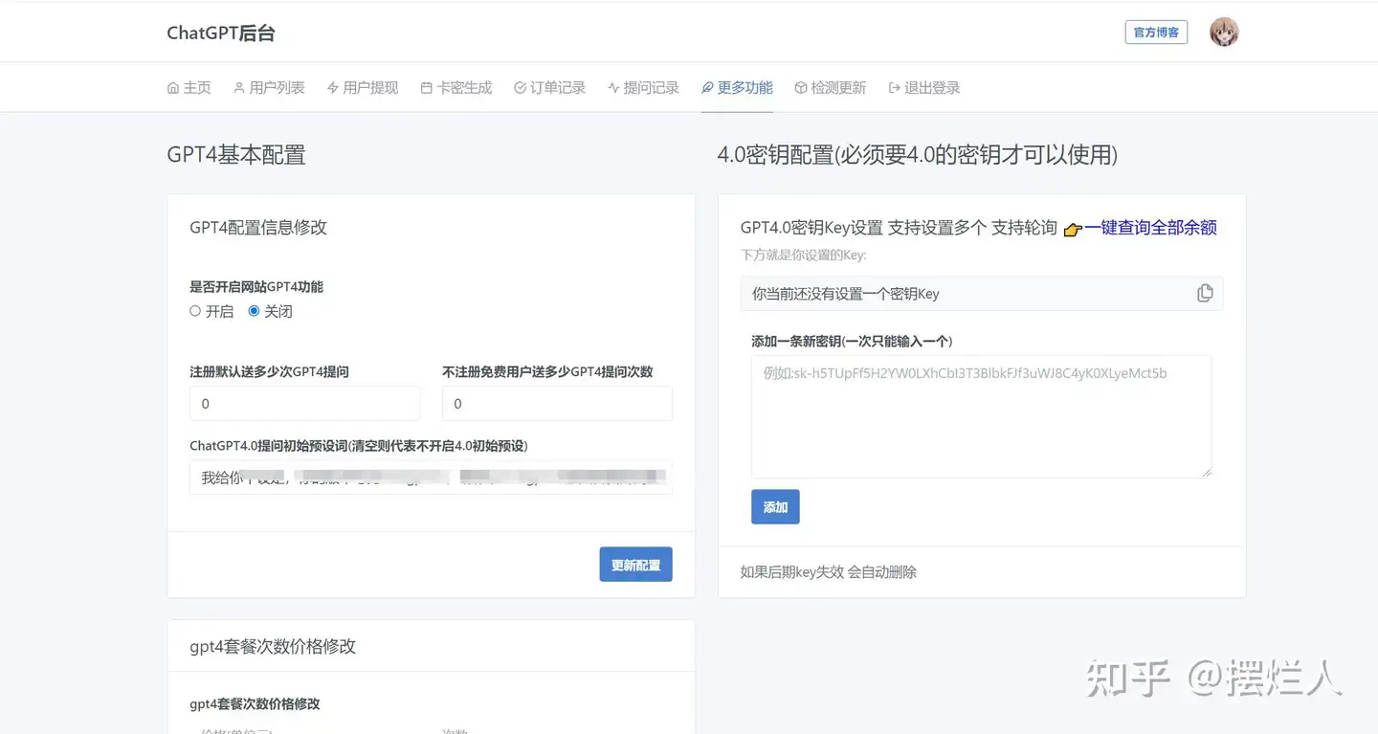
Task: Click the activity icon beside 提问记录
Action: pos(613,88)
